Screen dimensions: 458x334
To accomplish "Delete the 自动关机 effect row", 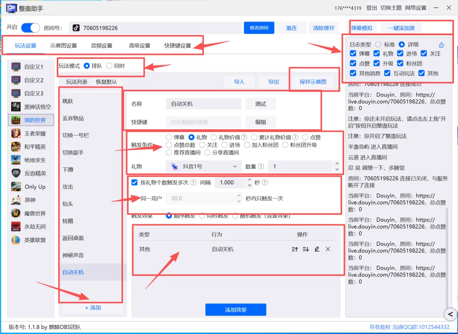I will (x=328, y=249).
